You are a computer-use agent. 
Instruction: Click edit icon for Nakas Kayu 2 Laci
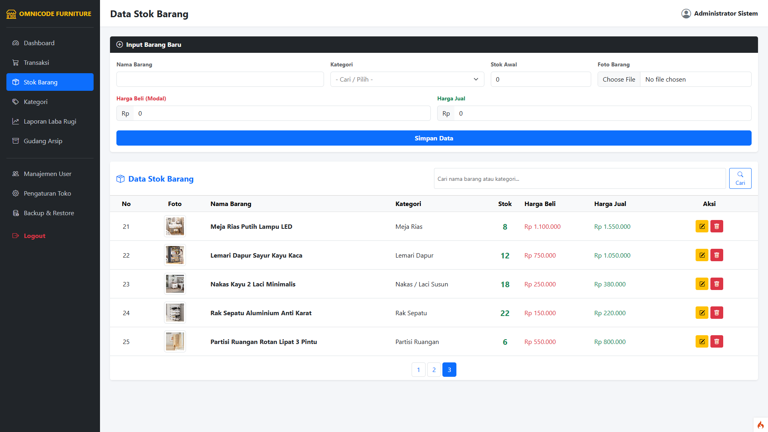tap(702, 284)
